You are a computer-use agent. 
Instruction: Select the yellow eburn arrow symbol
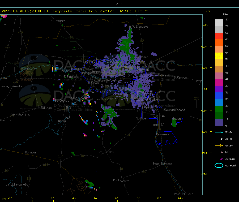(219, 146)
